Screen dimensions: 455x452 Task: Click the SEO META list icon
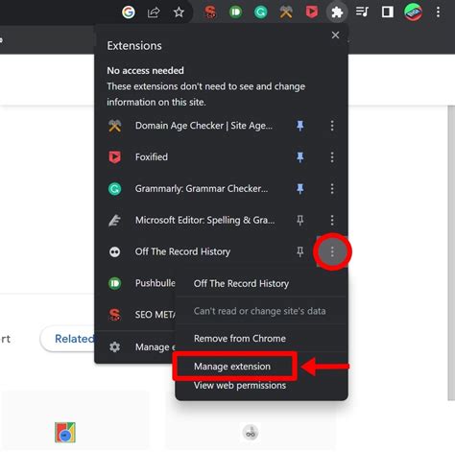tap(114, 315)
